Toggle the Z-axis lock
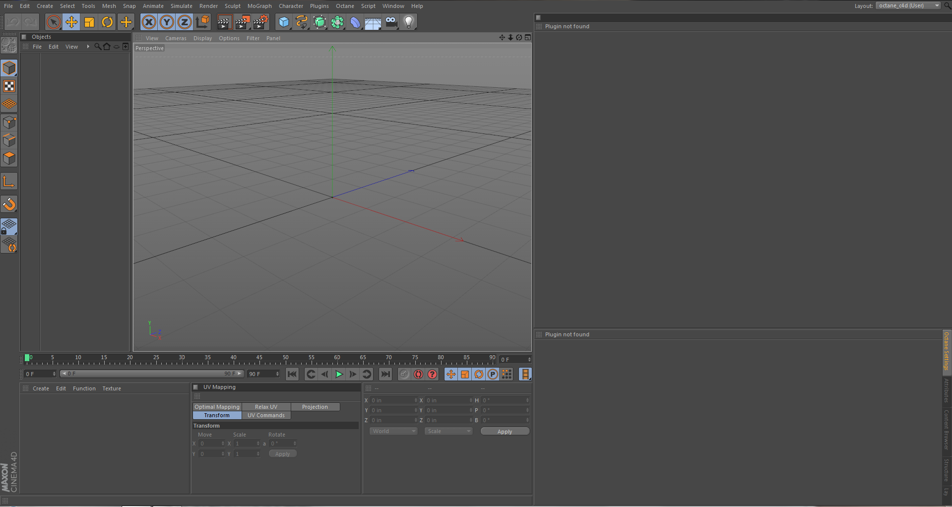Screen dimensions: 952x507 click(185, 22)
